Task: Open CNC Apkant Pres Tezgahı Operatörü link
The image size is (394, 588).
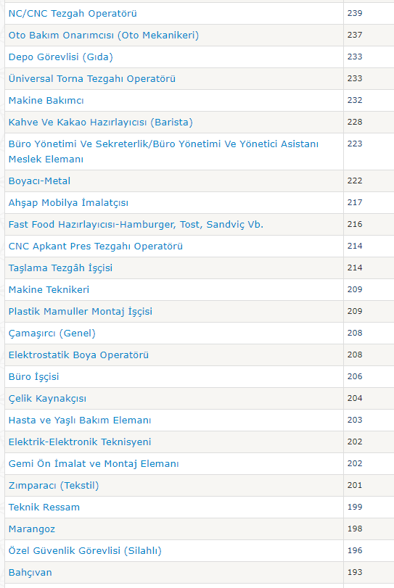Action: (x=96, y=247)
